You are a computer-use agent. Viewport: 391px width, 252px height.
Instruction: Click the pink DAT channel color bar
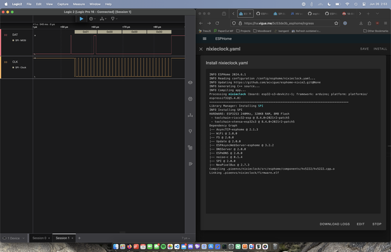tap(1, 42)
